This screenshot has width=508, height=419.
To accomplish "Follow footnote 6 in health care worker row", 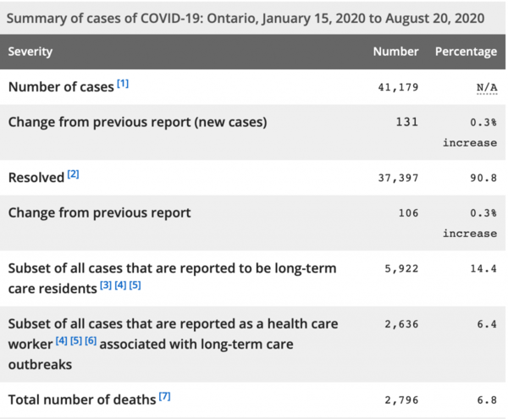I will tap(91, 340).
